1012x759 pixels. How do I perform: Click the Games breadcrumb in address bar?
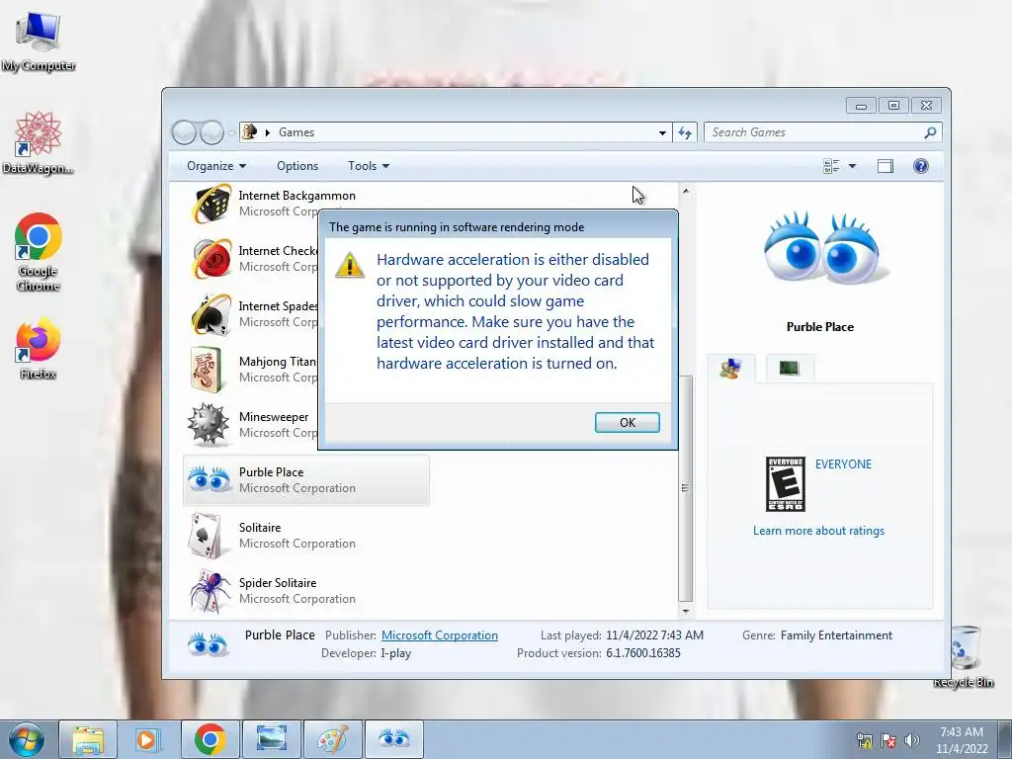pos(296,132)
